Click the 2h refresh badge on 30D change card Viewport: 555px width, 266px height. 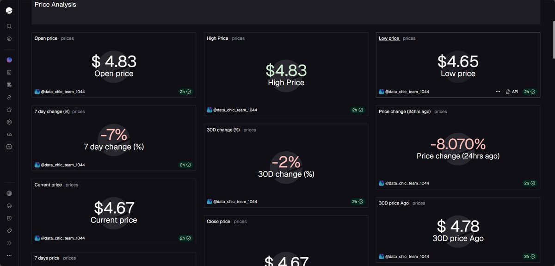click(x=358, y=202)
